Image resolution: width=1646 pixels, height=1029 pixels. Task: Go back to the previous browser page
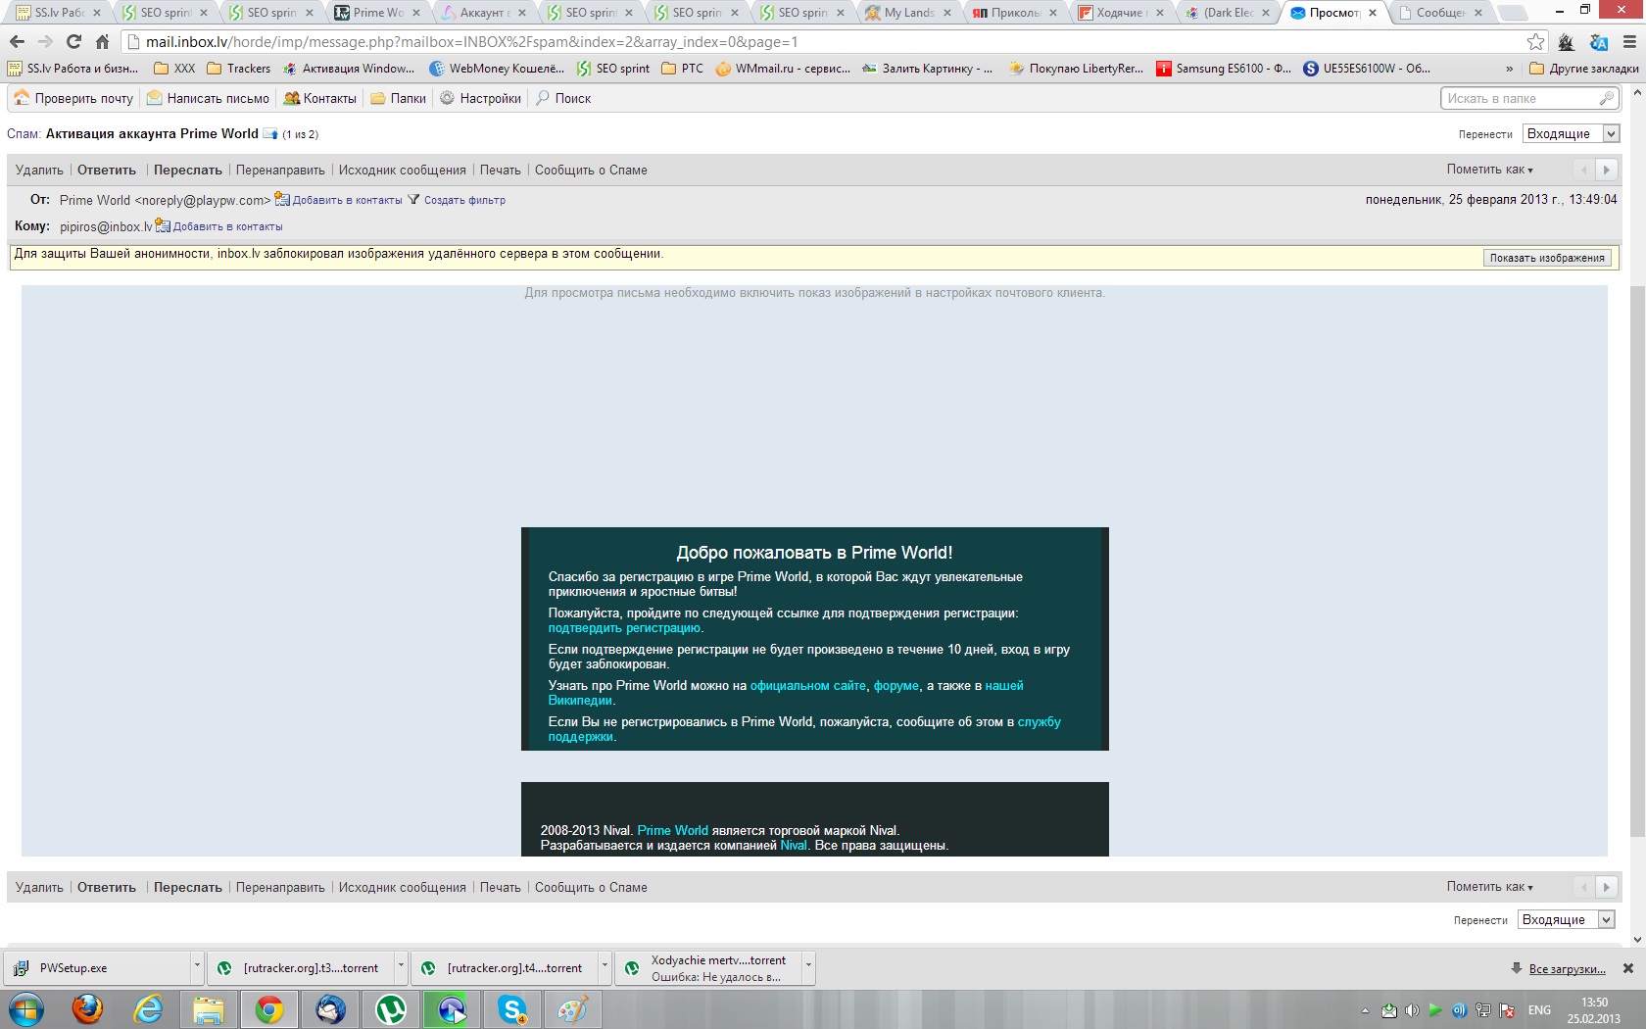point(17,42)
